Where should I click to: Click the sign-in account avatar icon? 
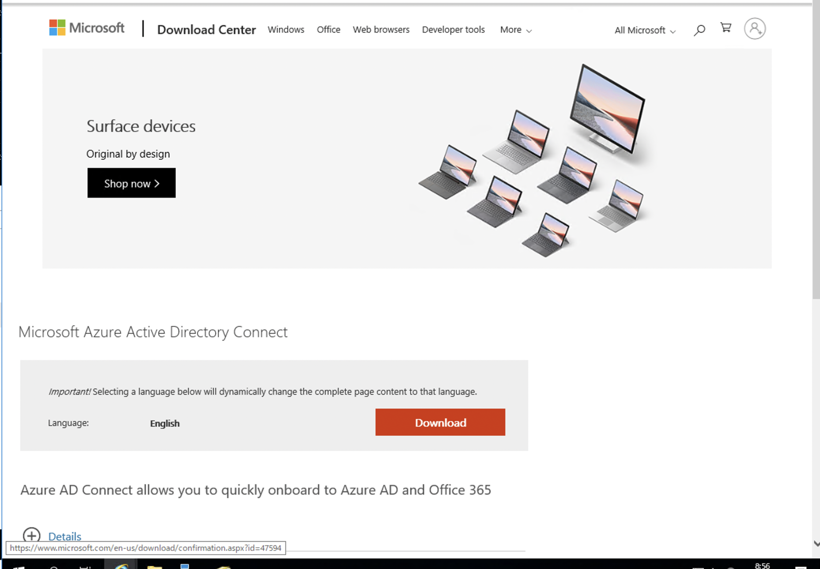[754, 29]
